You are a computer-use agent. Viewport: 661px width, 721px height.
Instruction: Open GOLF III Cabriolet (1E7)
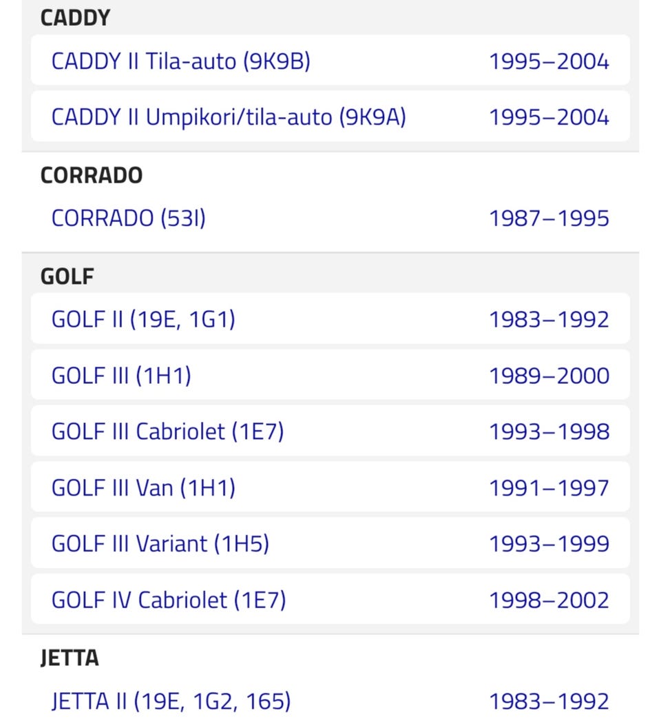pyautogui.click(x=167, y=431)
